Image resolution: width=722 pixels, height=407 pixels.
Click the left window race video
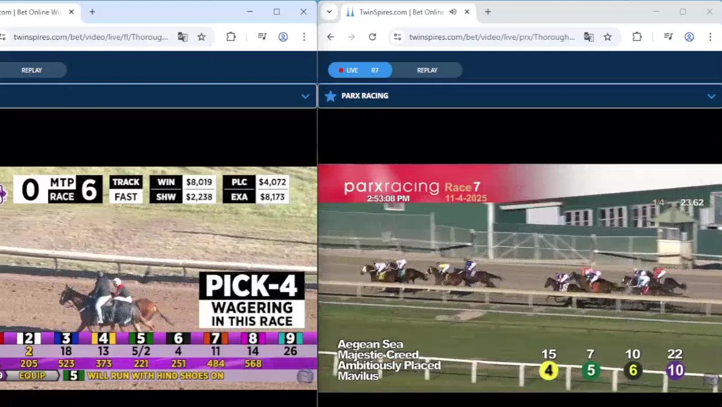pos(158,278)
